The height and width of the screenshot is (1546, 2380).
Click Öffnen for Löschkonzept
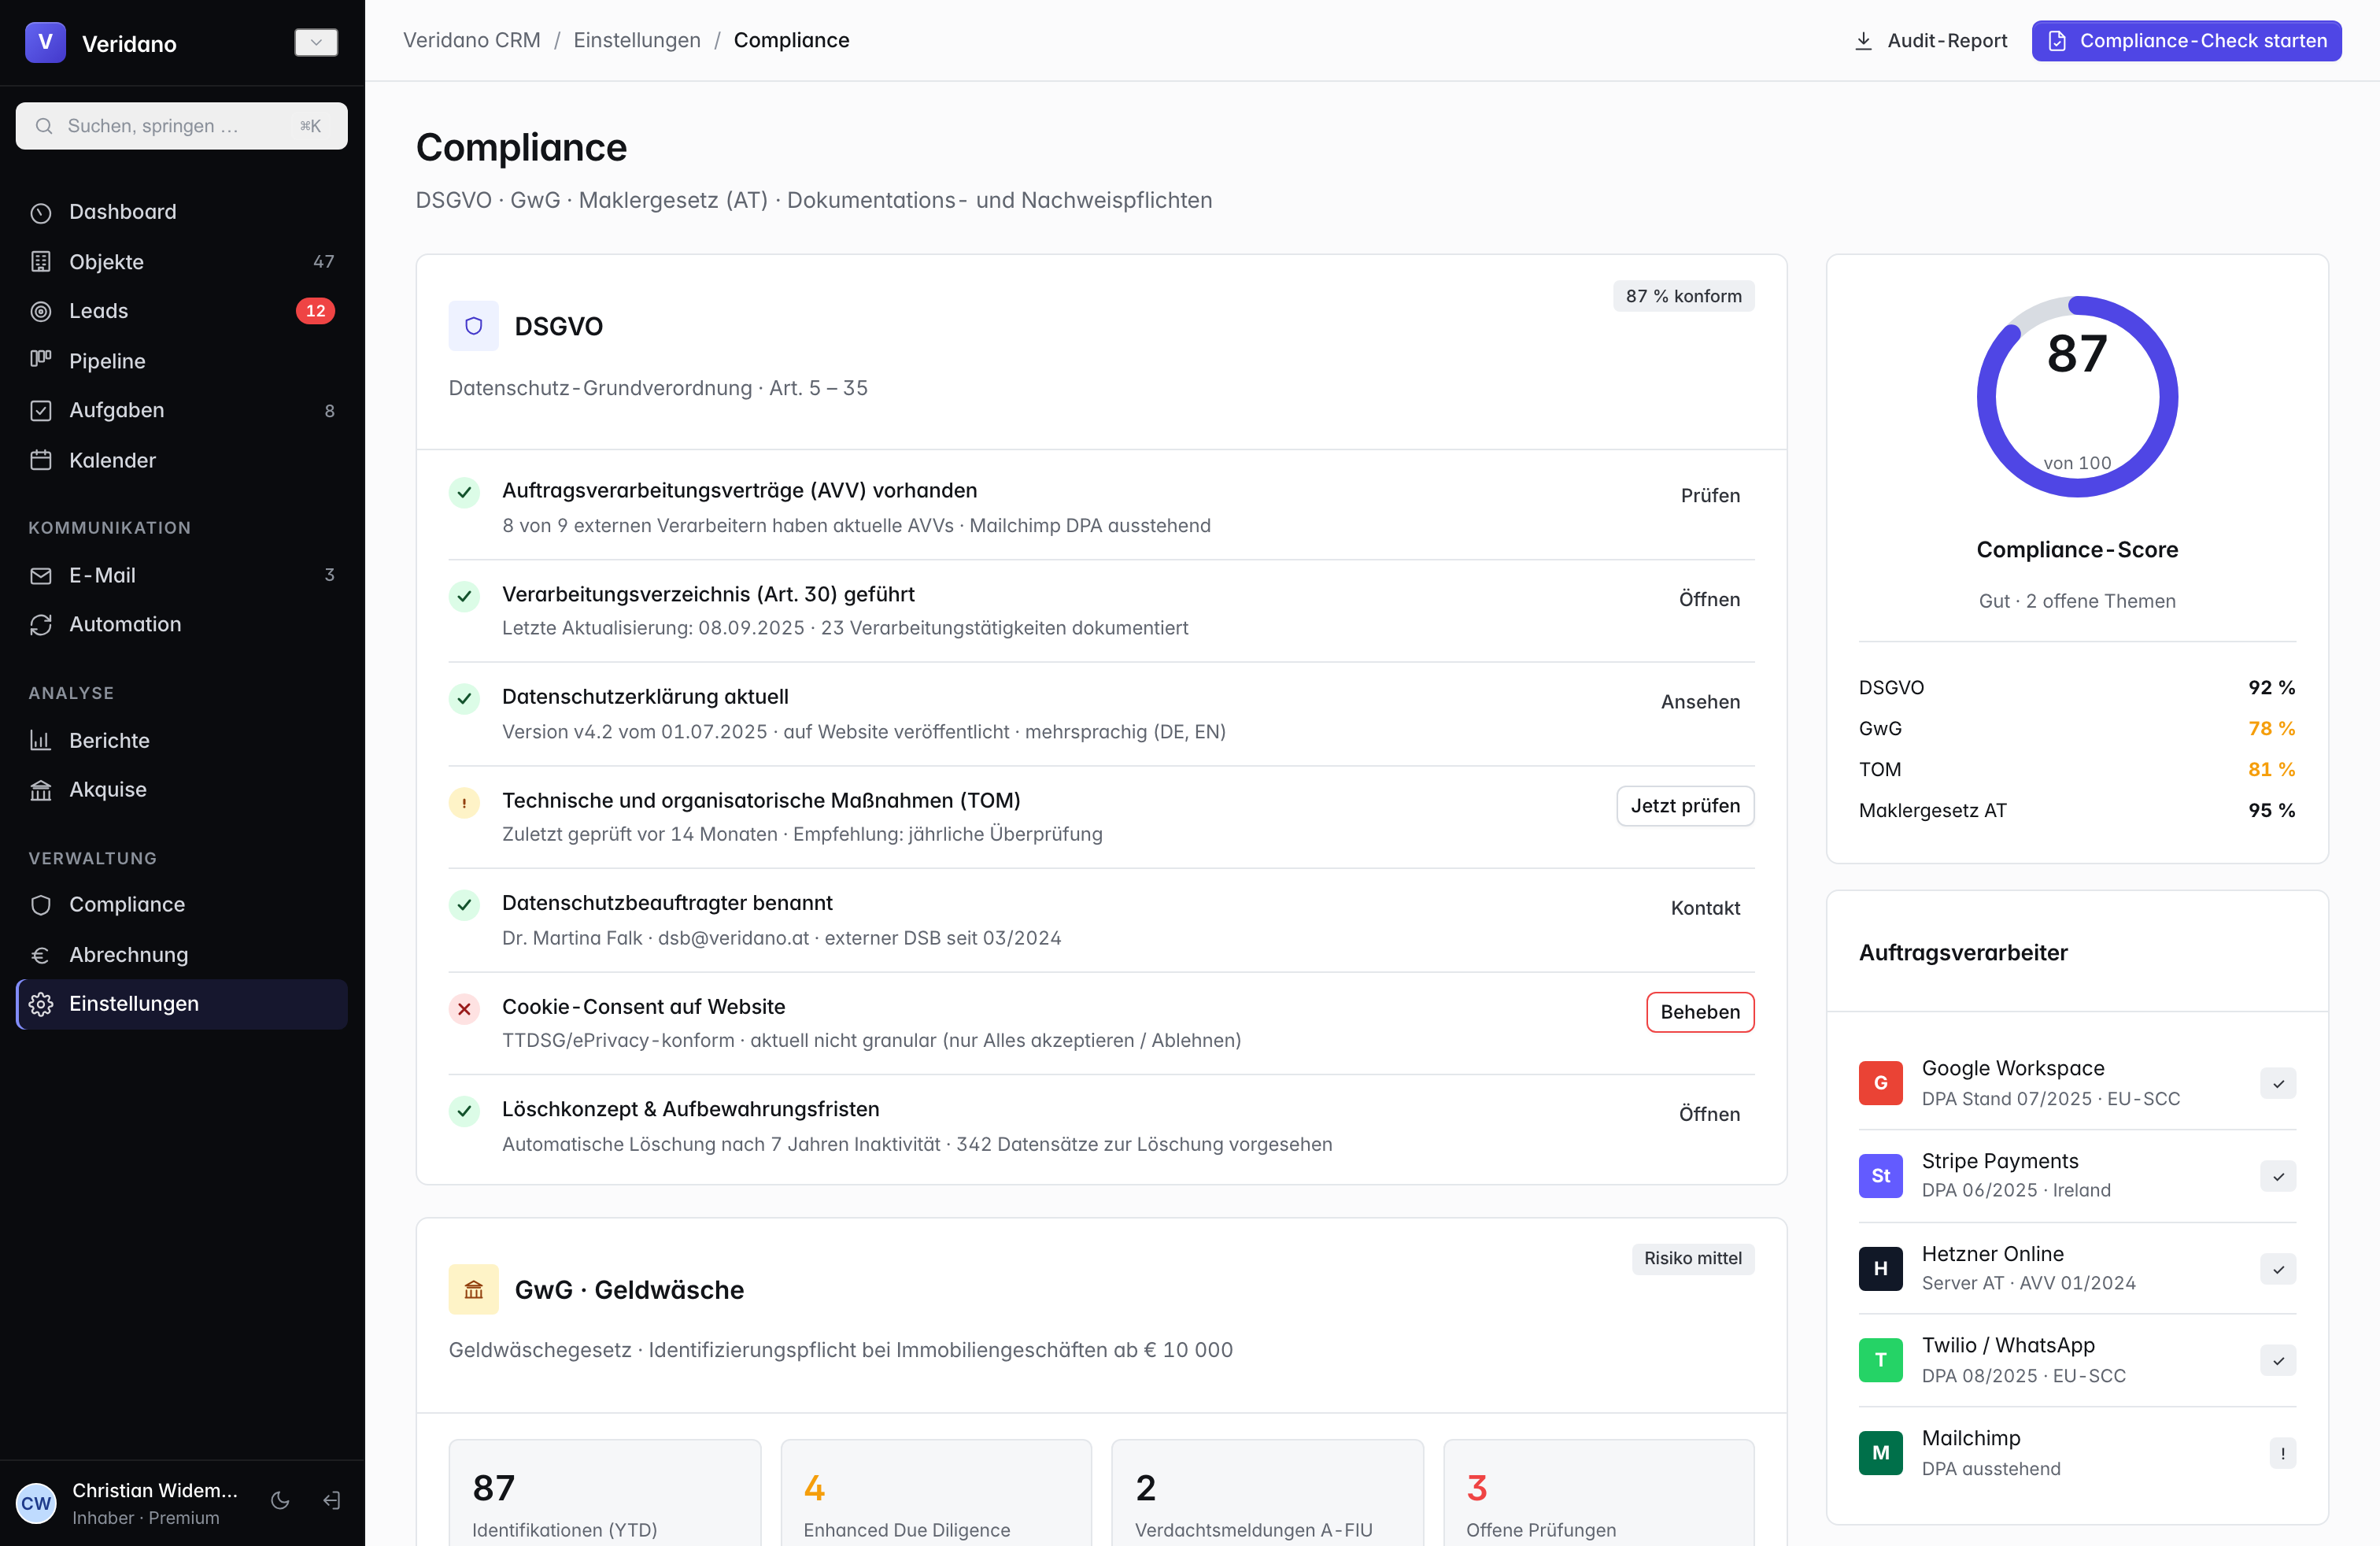[x=1709, y=1114]
